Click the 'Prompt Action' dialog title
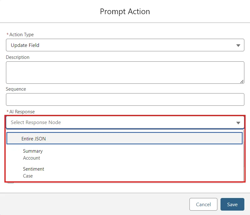 [x=125, y=12]
